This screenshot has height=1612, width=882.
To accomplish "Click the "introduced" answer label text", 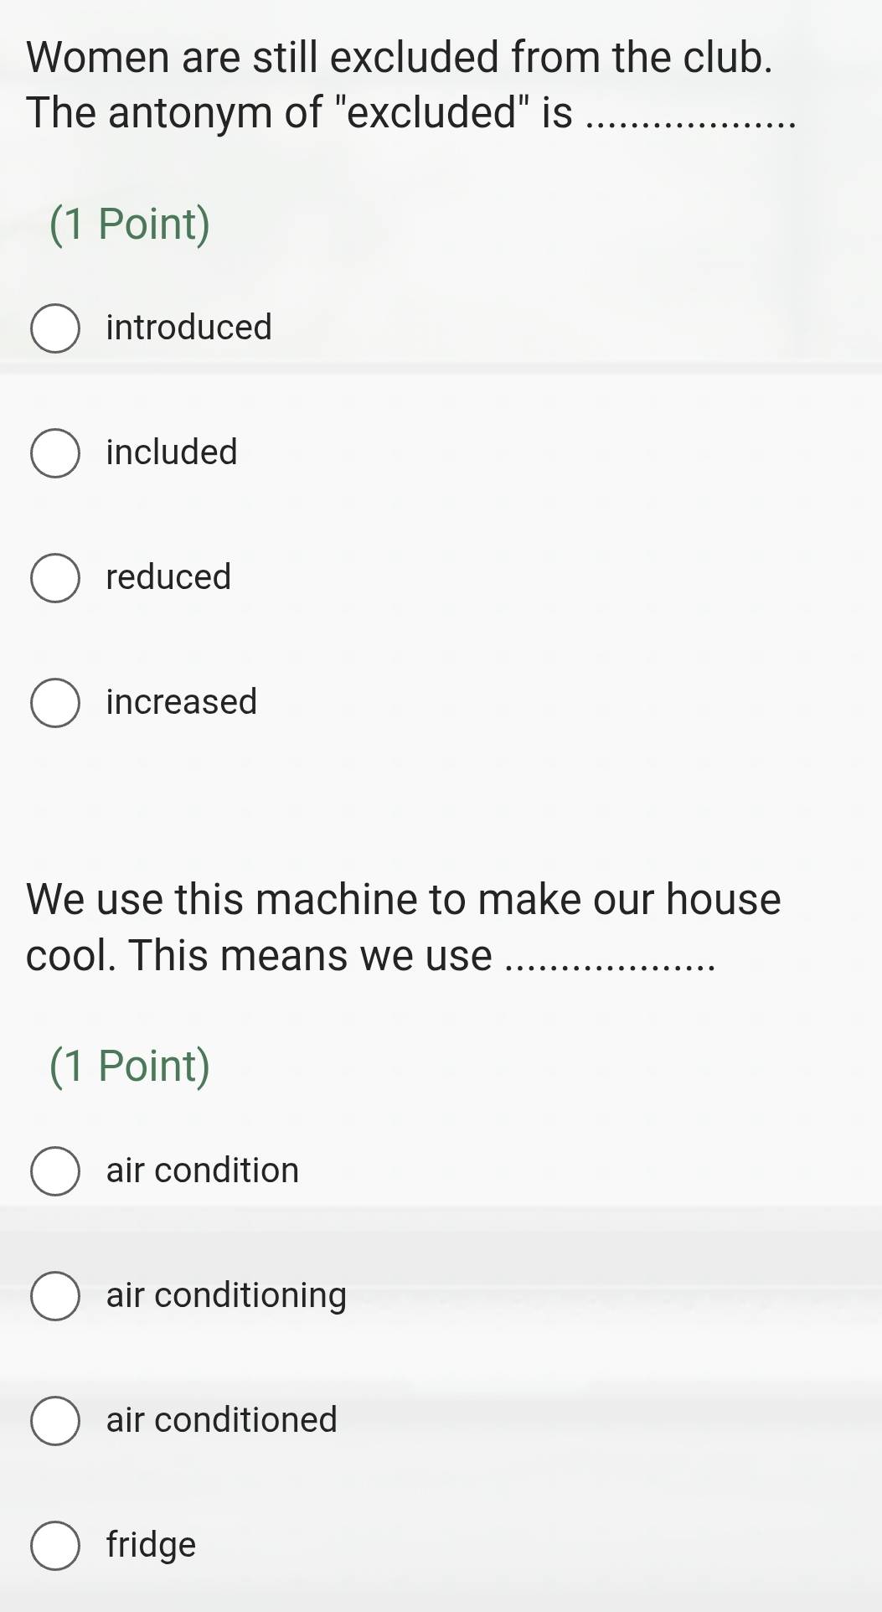I will click(188, 327).
